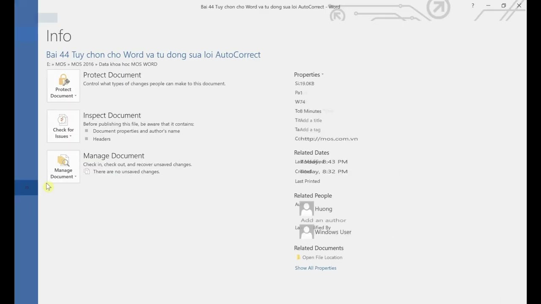
Task: Click the Headers bullet item
Action: (x=101, y=139)
